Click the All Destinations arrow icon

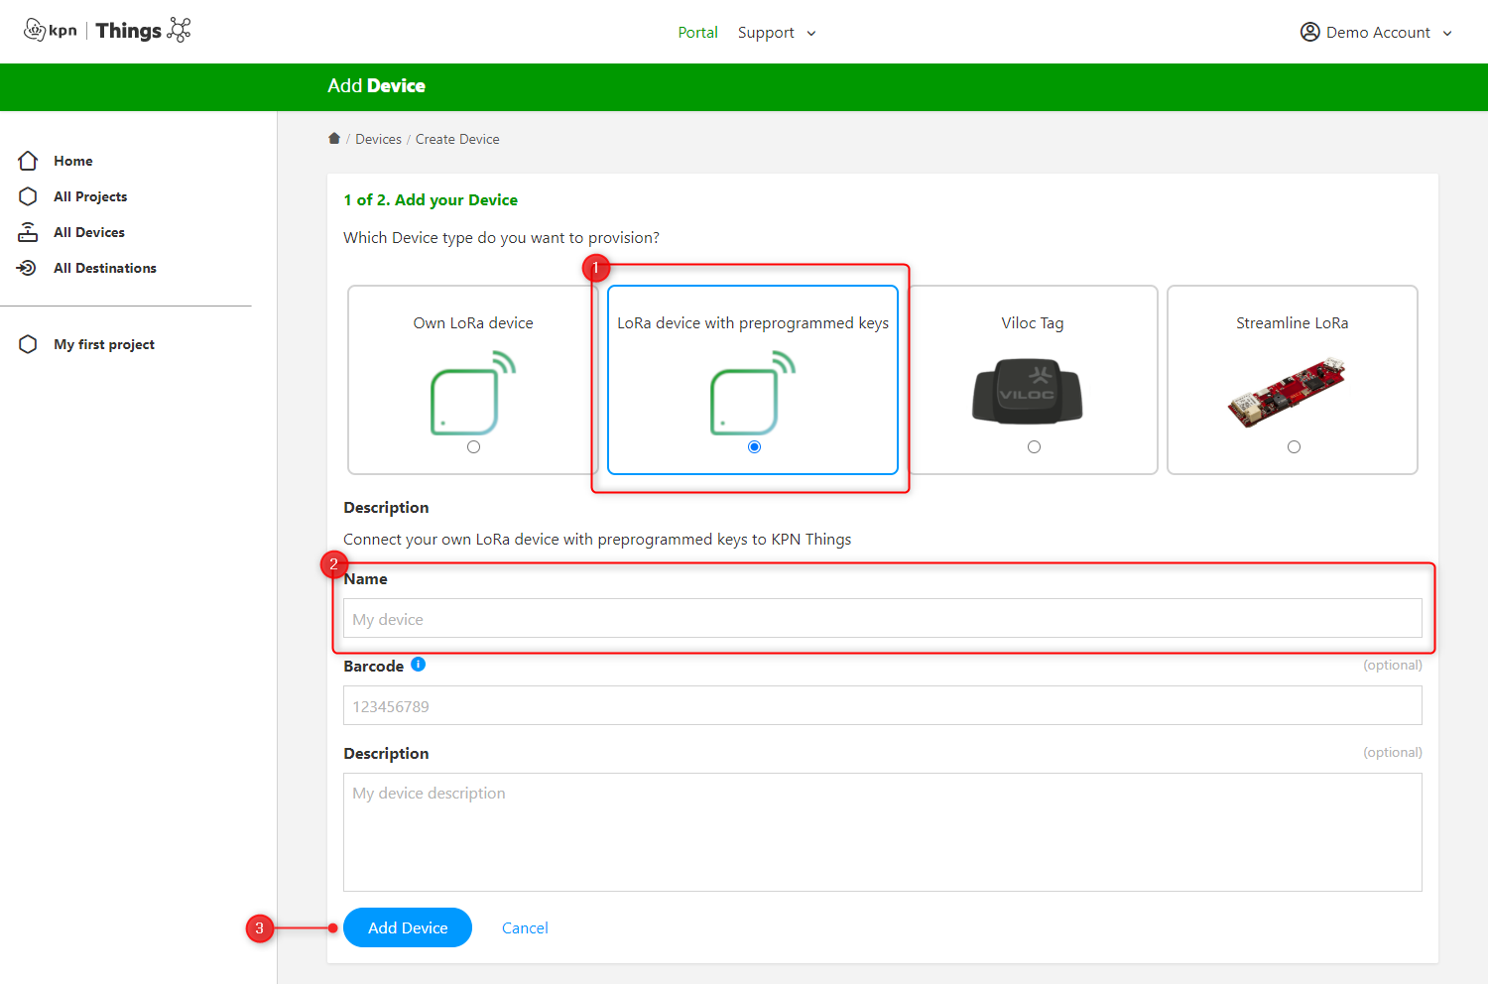pyautogui.click(x=28, y=268)
